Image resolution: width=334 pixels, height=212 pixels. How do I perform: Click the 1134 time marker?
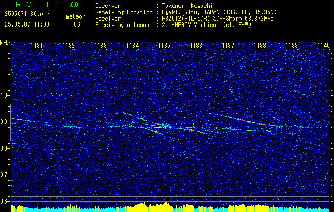[133, 46]
